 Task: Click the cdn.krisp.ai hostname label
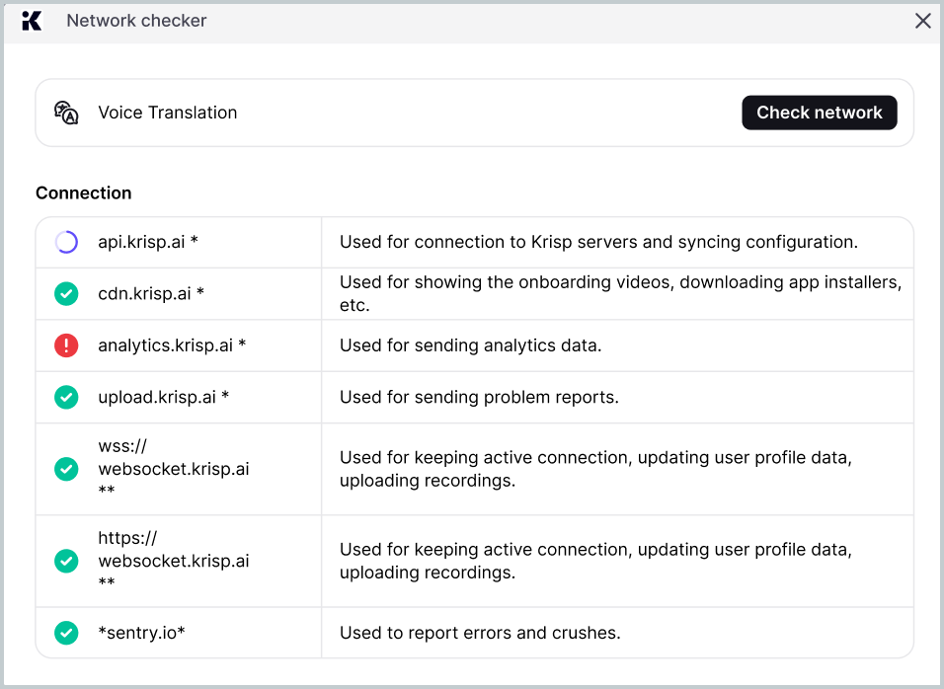(x=151, y=293)
